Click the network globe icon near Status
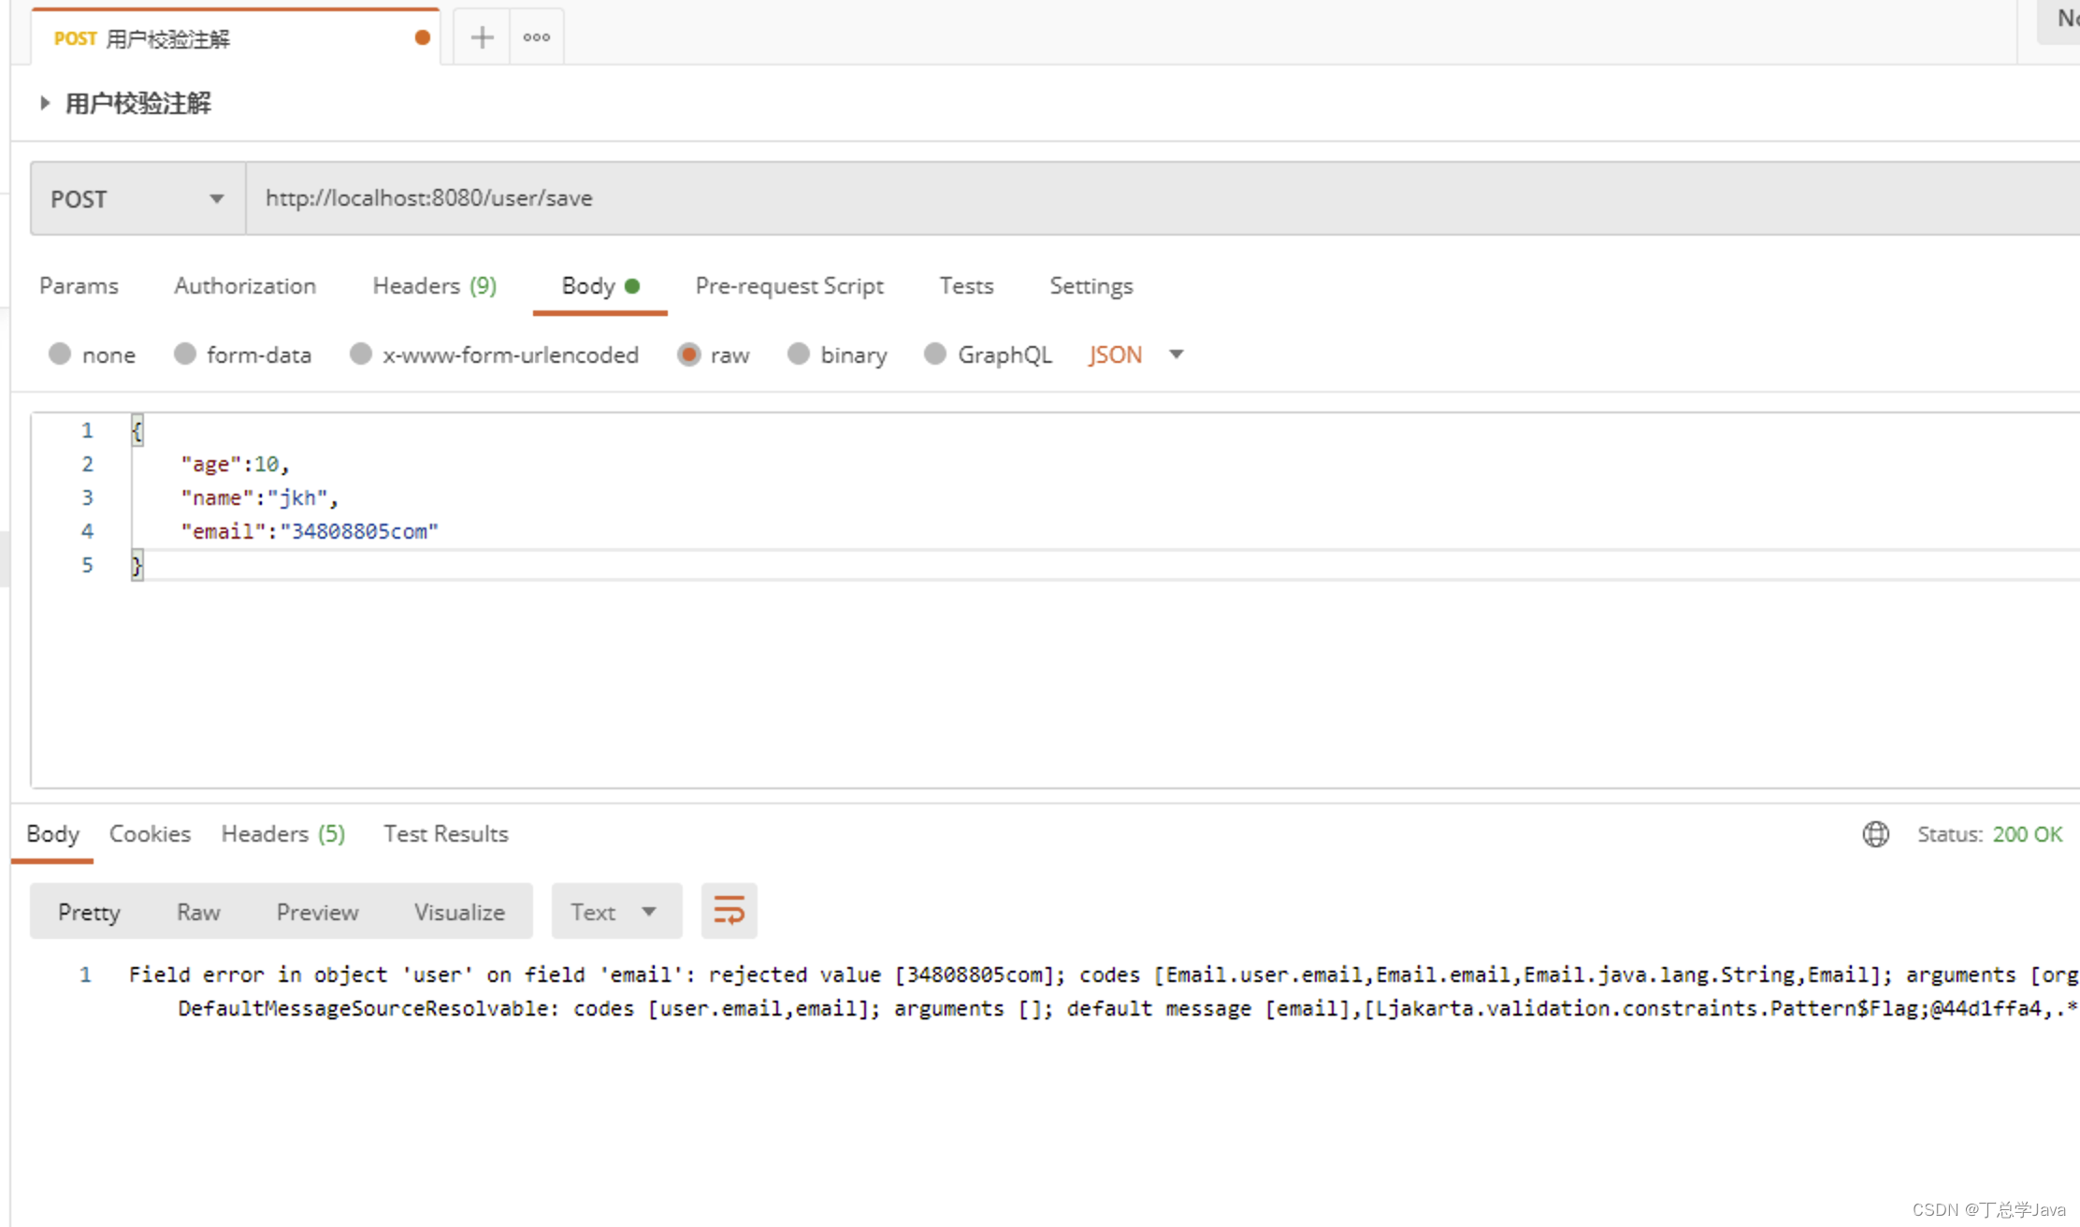Screen dimensions: 2080x1227 1875,833
